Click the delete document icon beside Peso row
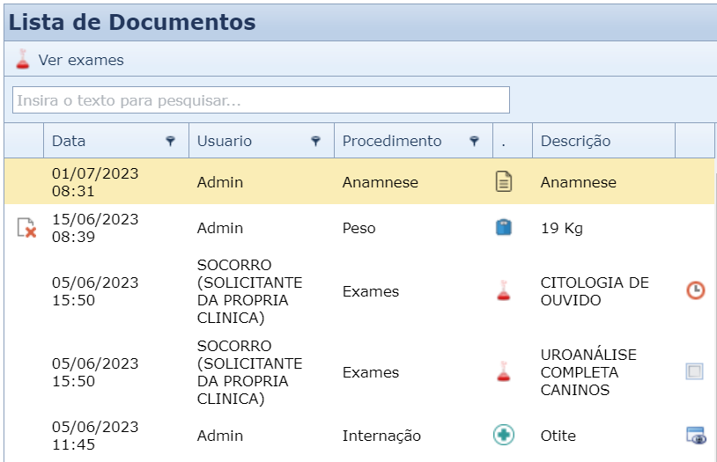This screenshot has height=462, width=717. [x=26, y=228]
